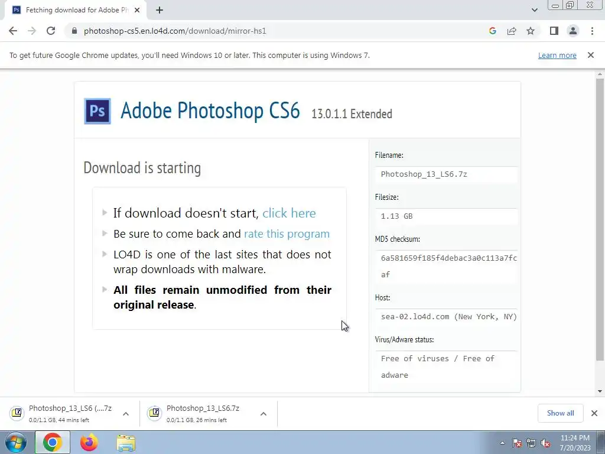Open the Windows Start button
The width and height of the screenshot is (605, 454).
click(16, 442)
